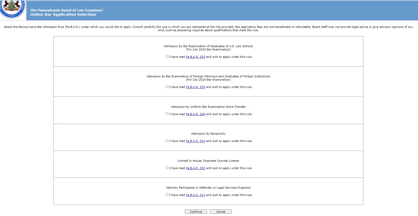The image size is (418, 216).
Task: Choose the Pa.B.A.R. 205 Foreign Attorneys radio option
Action: pyautogui.click(x=167, y=87)
